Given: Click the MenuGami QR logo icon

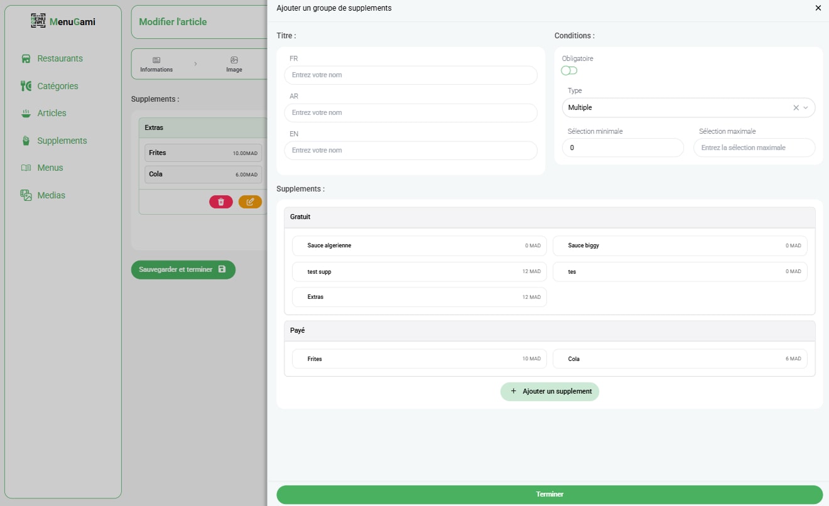Looking at the screenshot, I should click(38, 21).
